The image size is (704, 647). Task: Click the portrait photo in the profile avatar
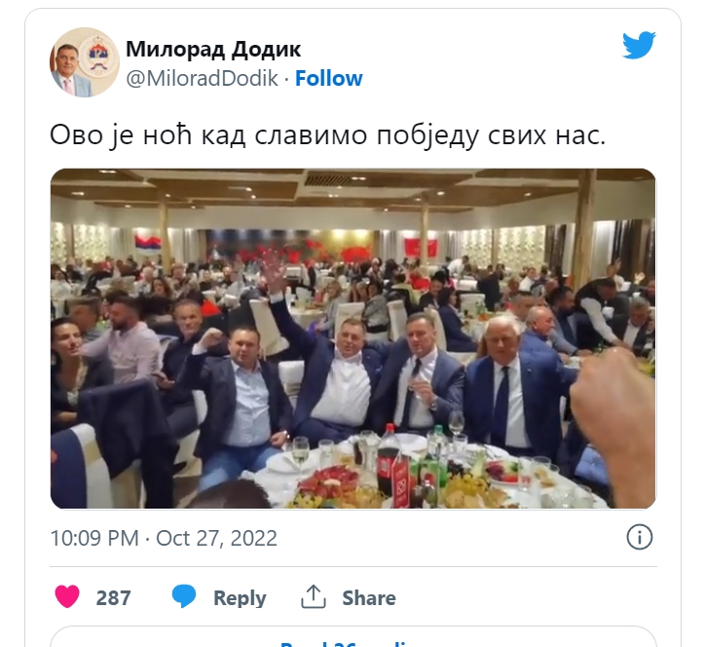click(67, 67)
